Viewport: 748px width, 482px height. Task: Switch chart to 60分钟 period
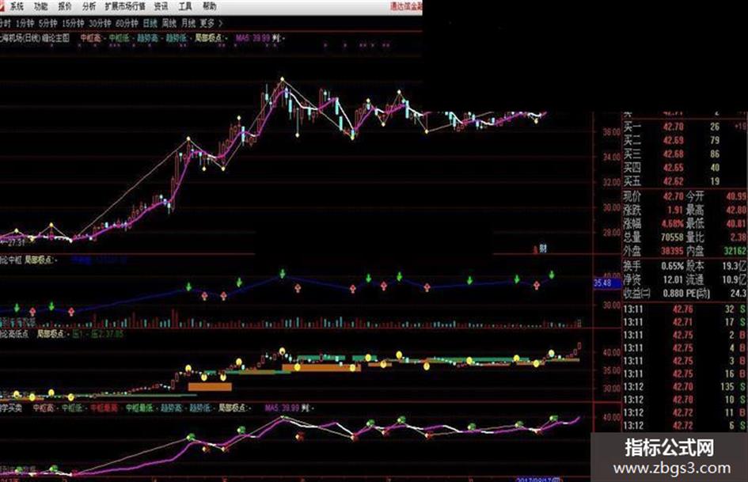pyautogui.click(x=127, y=23)
